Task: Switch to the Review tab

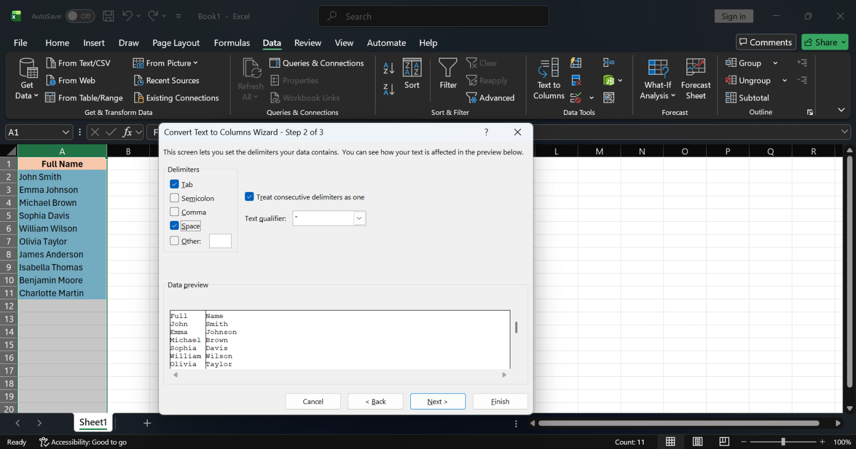Action: [x=308, y=43]
